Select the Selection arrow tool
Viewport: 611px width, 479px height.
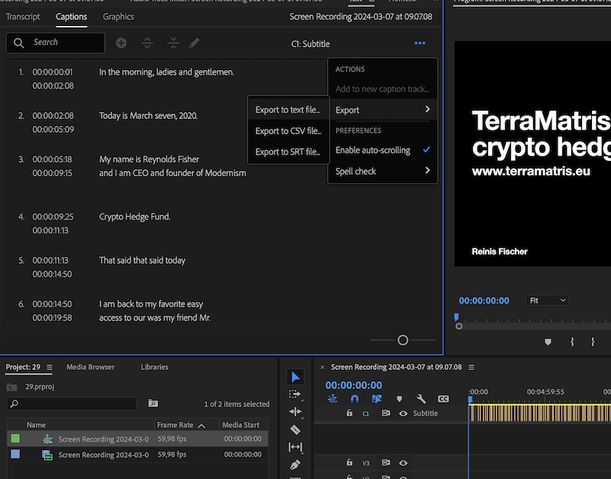pyautogui.click(x=296, y=377)
